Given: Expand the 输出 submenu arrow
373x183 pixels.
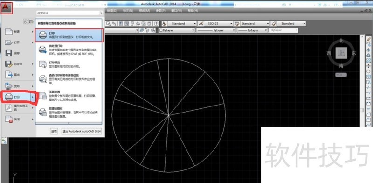Looking at the screenshot, I should pyautogui.click(x=33, y=75).
